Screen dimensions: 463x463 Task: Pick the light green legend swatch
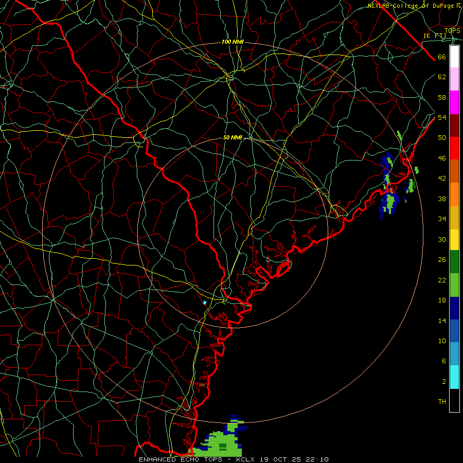[x=454, y=285]
